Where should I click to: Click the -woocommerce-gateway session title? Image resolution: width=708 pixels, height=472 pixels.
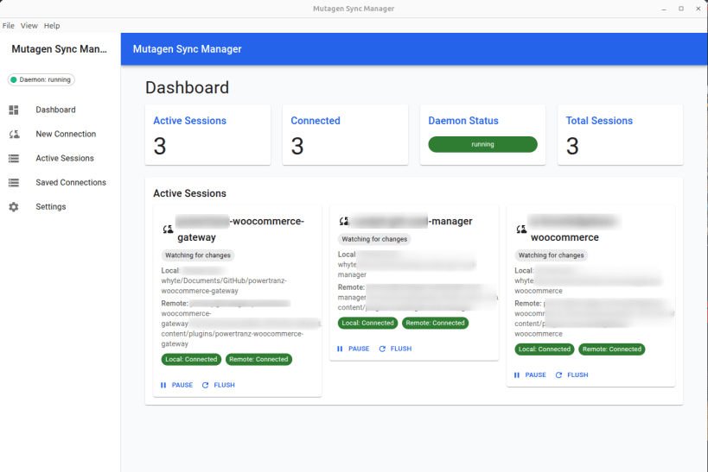click(x=240, y=230)
